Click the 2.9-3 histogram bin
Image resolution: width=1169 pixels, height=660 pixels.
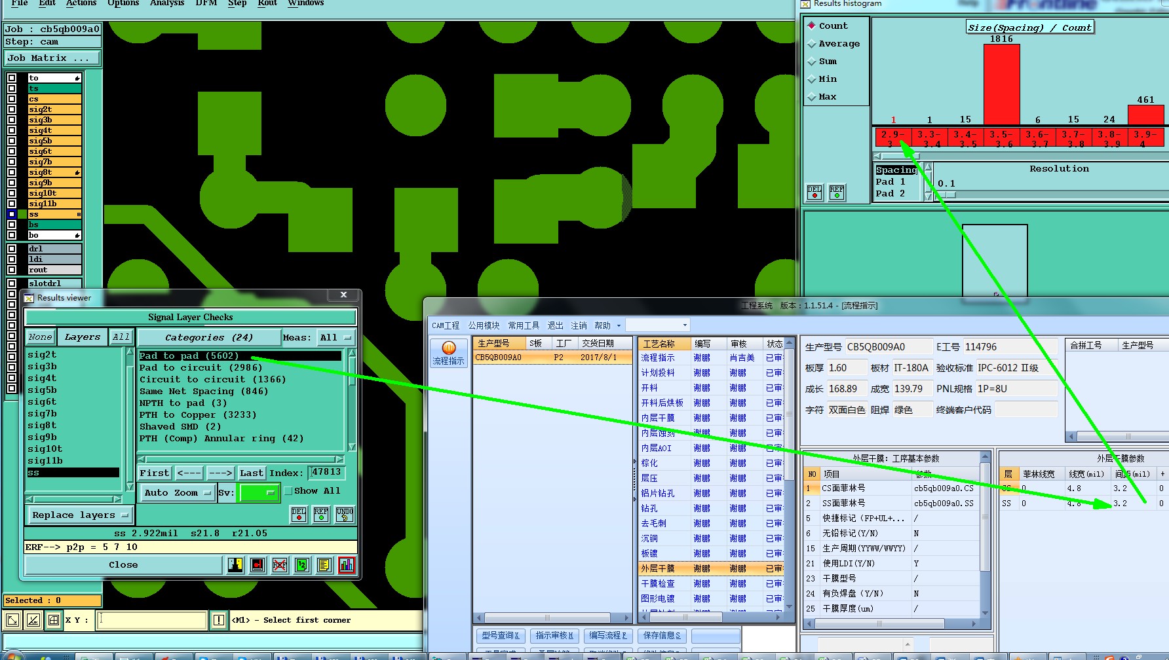(892, 138)
